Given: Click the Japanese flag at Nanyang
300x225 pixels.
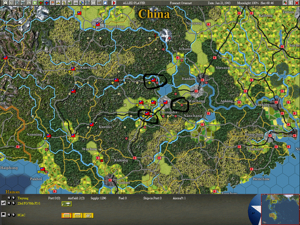Looking at the screenshot, I should pos(209,24).
